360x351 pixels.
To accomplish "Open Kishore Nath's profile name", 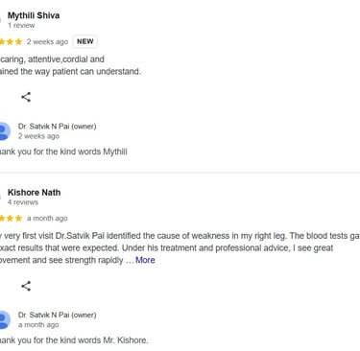I will coord(35,193).
